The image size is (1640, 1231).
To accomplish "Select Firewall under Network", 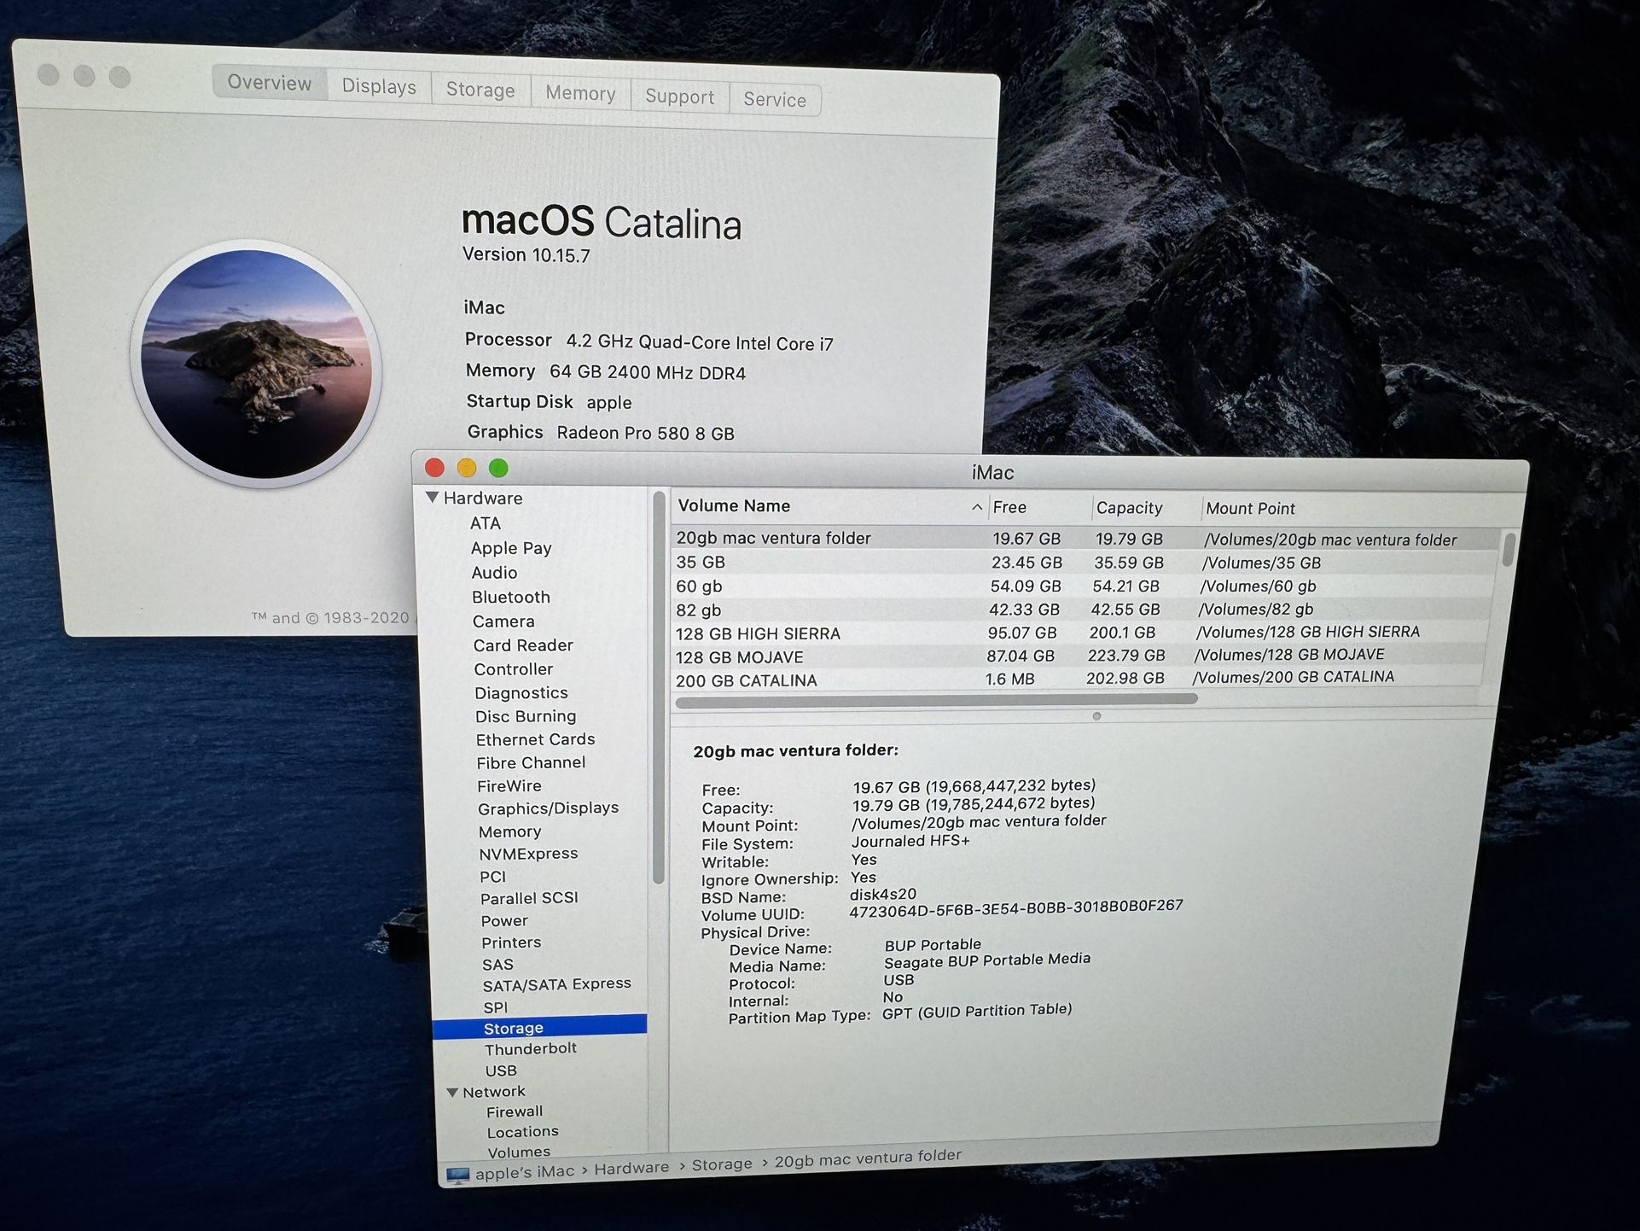I will click(515, 1111).
